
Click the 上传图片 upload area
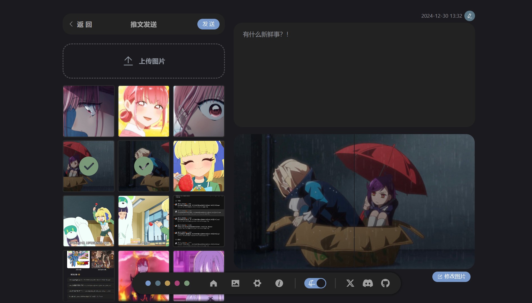pos(144,61)
